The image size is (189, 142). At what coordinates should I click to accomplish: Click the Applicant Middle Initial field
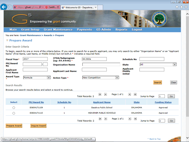pyautogui.click(x=152, y=70)
